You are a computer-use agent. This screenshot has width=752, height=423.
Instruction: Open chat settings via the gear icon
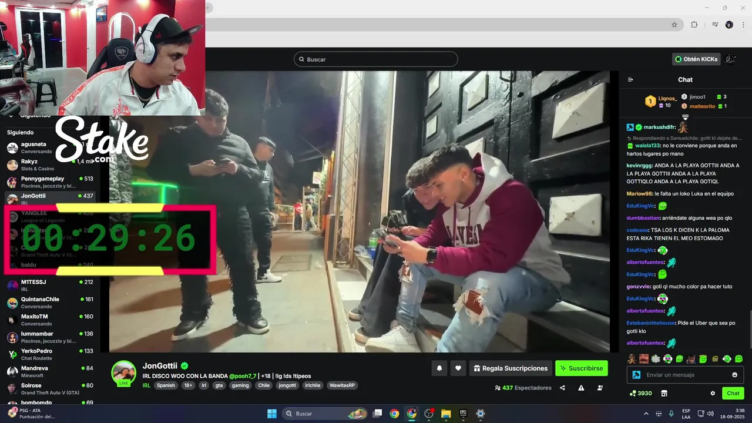point(713,394)
